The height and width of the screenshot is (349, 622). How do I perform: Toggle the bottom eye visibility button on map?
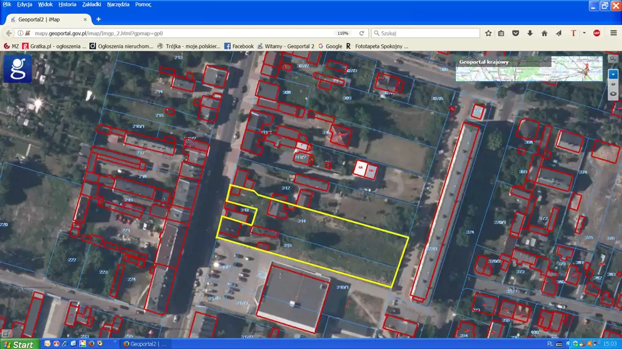[x=613, y=94]
